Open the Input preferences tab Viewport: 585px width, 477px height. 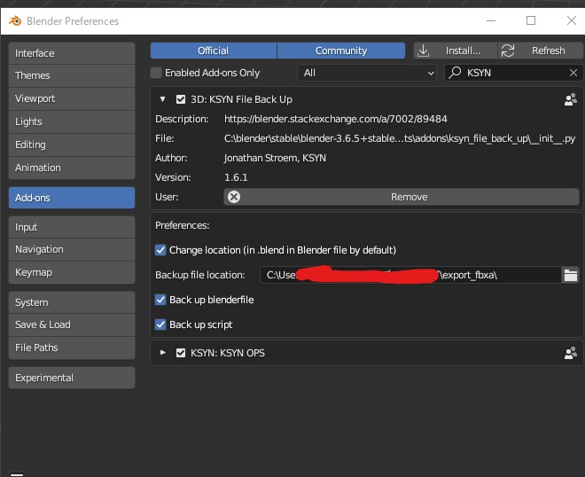click(x=72, y=227)
